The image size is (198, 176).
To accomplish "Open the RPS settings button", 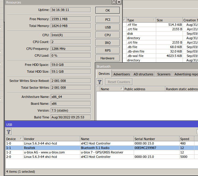I will pyautogui.click(x=108, y=50).
